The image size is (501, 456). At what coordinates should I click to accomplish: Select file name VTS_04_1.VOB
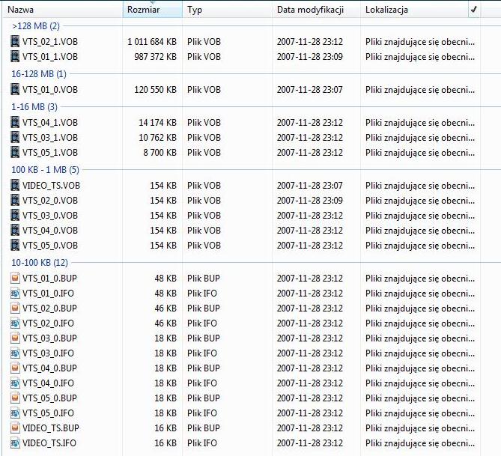(x=50, y=123)
